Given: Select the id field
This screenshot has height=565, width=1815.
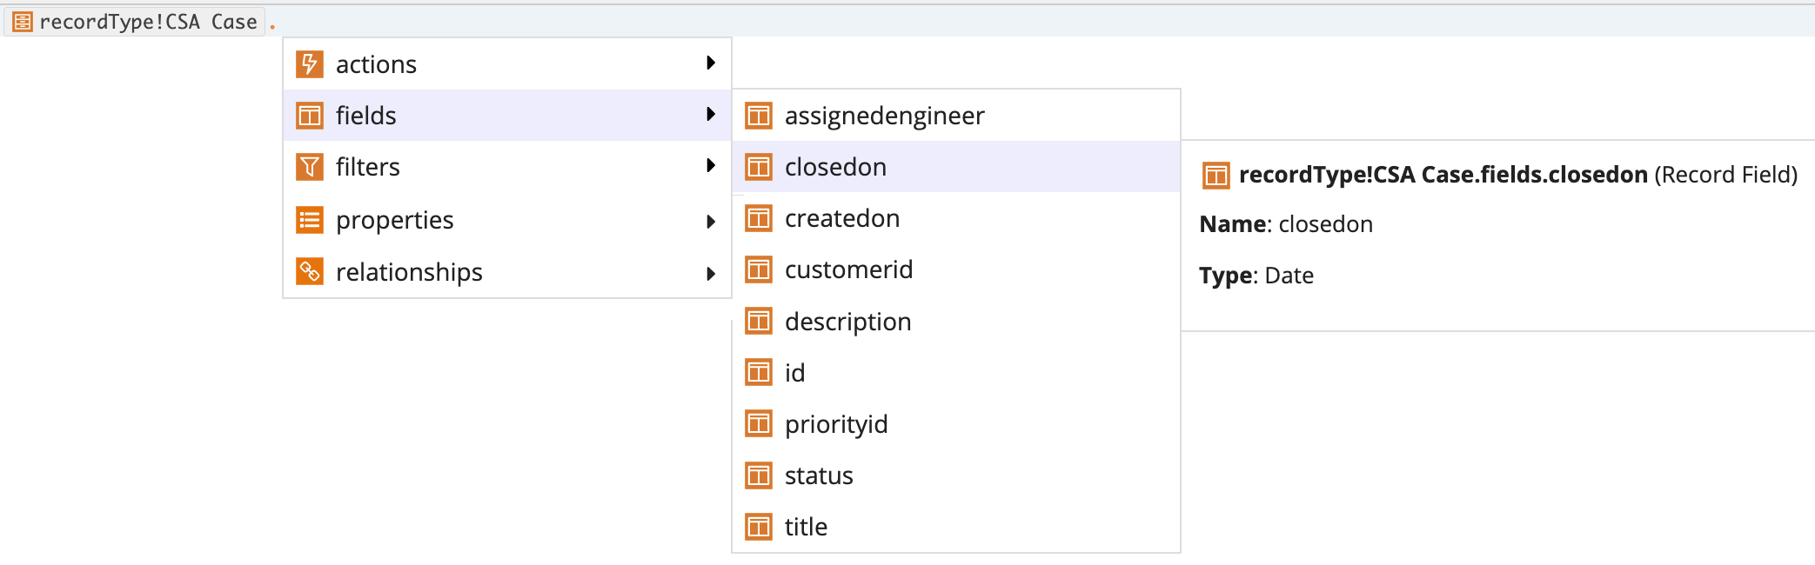Looking at the screenshot, I should tap(956, 372).
